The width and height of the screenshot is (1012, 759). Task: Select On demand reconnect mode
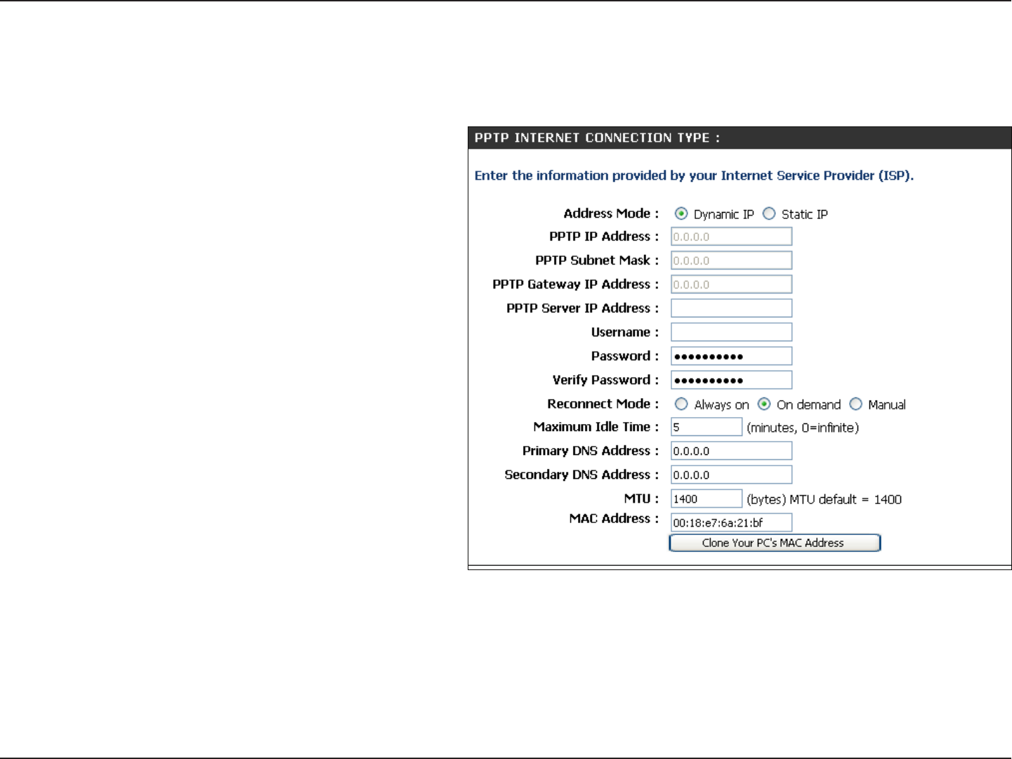pyautogui.click(x=764, y=404)
